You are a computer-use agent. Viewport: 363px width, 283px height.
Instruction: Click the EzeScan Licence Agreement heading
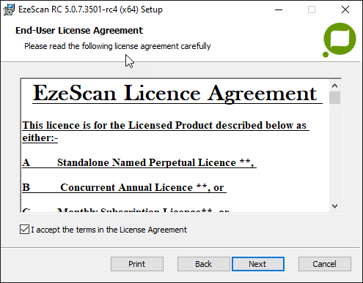(175, 94)
